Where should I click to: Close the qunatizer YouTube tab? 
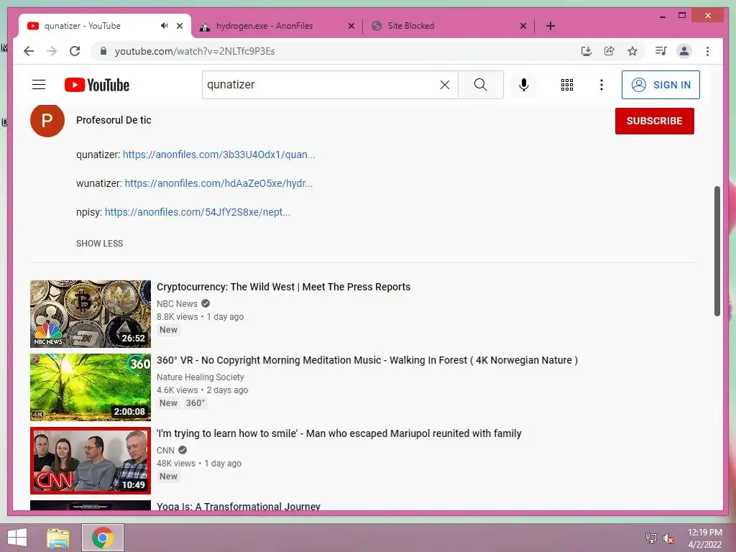point(180,26)
